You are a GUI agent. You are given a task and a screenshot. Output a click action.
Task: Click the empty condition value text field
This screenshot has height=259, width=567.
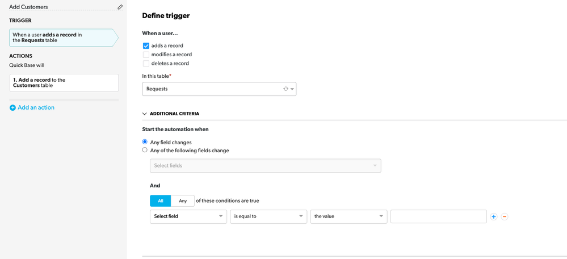tap(439, 216)
